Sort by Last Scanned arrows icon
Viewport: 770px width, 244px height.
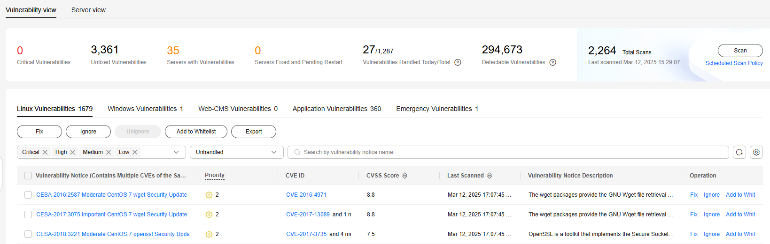490,176
